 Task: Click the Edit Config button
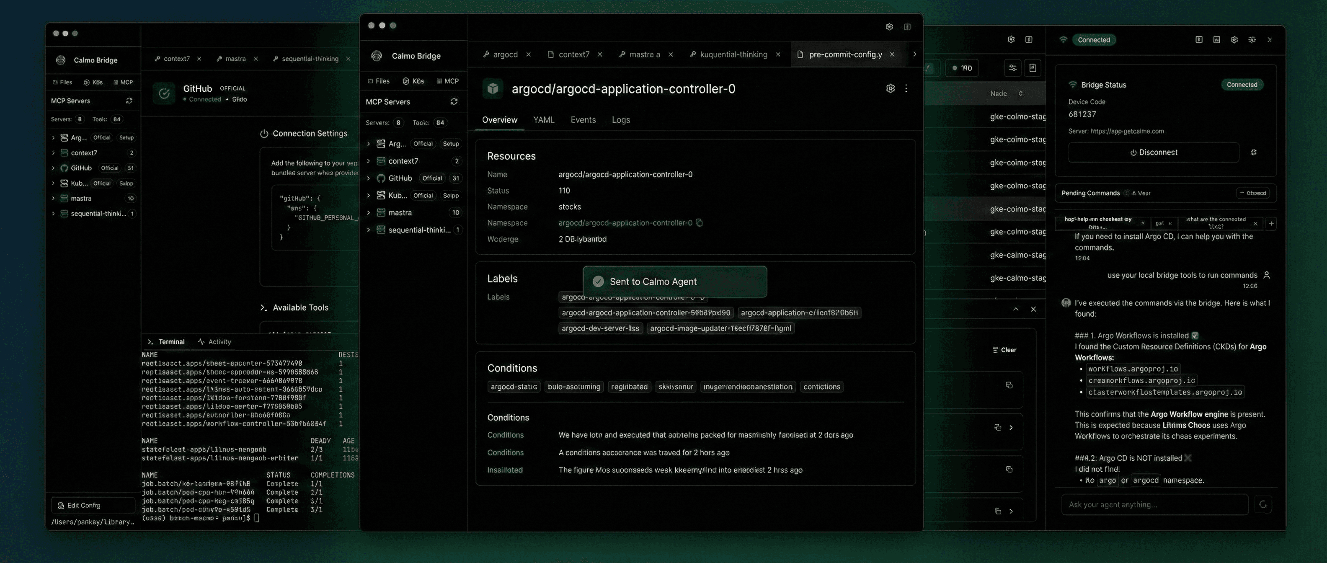pos(92,505)
